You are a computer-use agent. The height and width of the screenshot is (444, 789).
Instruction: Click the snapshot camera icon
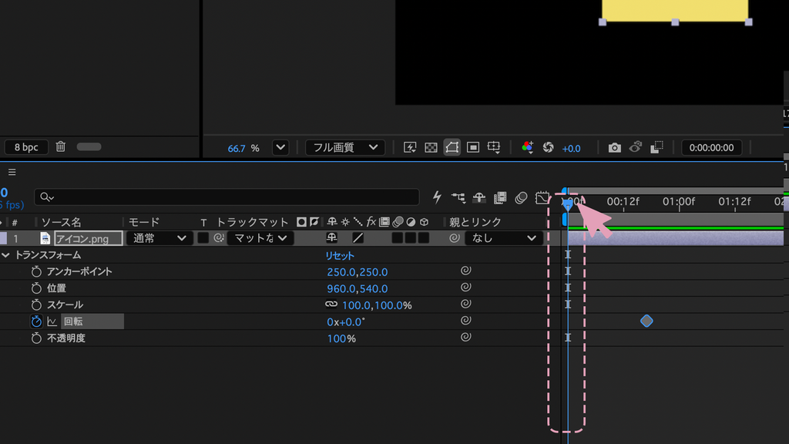pos(614,147)
